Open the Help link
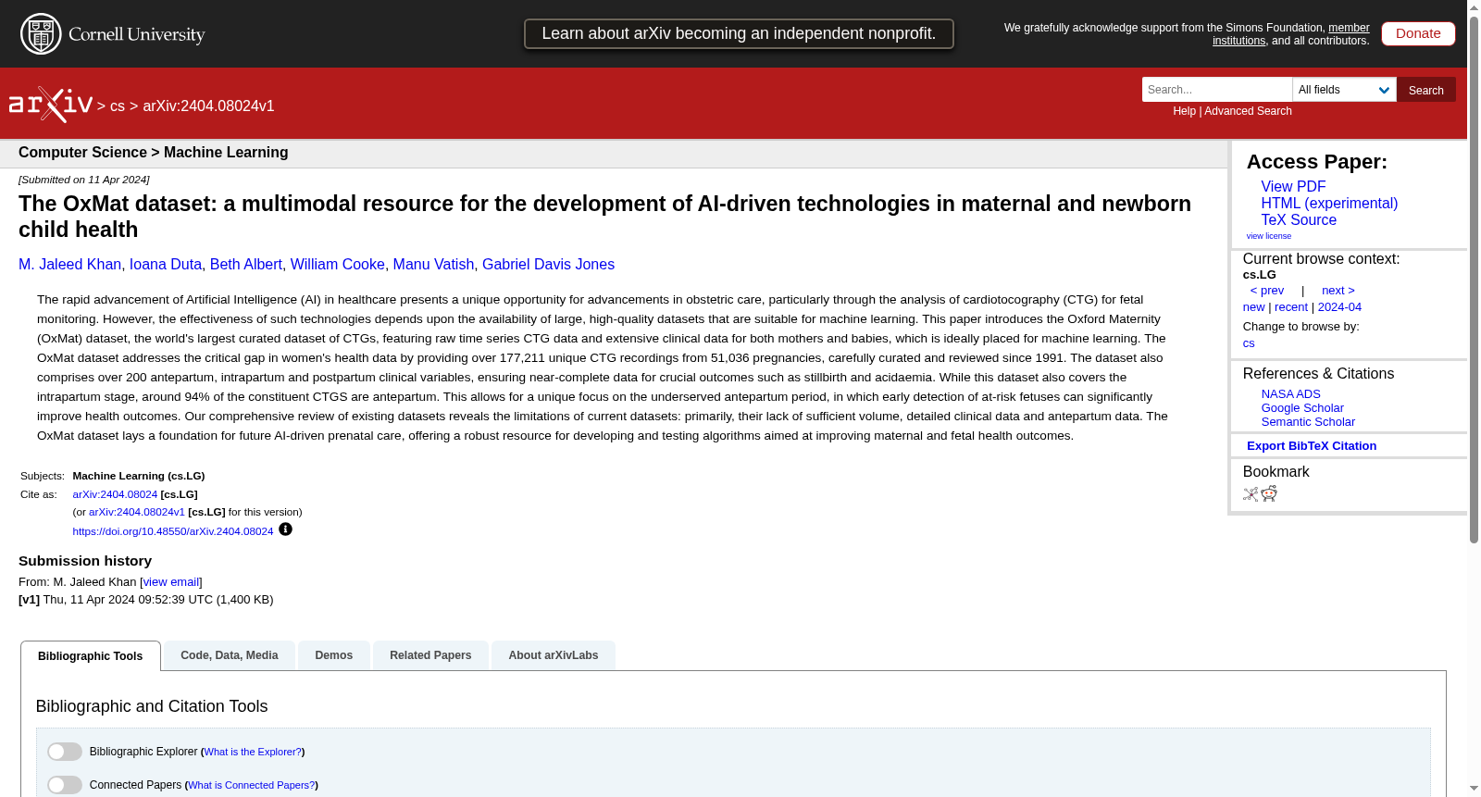This screenshot has height=797, width=1481. (x=1184, y=111)
